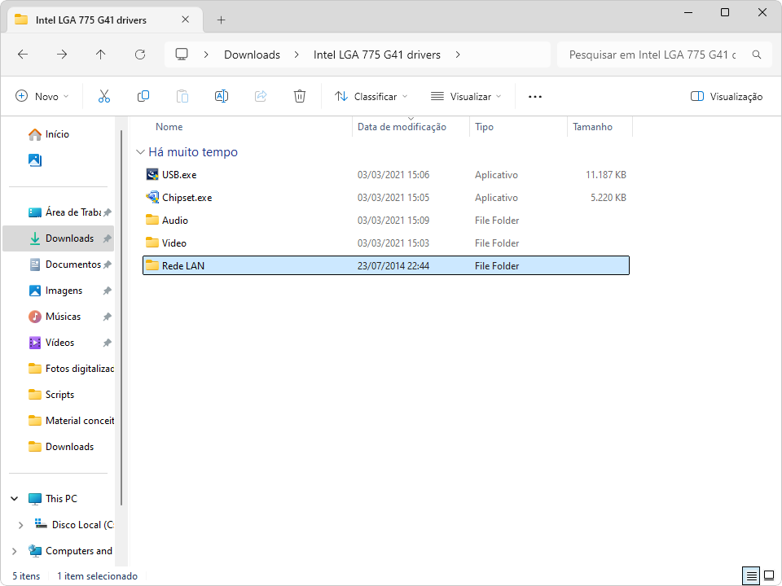Sort by the Tamanho column header

pyautogui.click(x=592, y=127)
